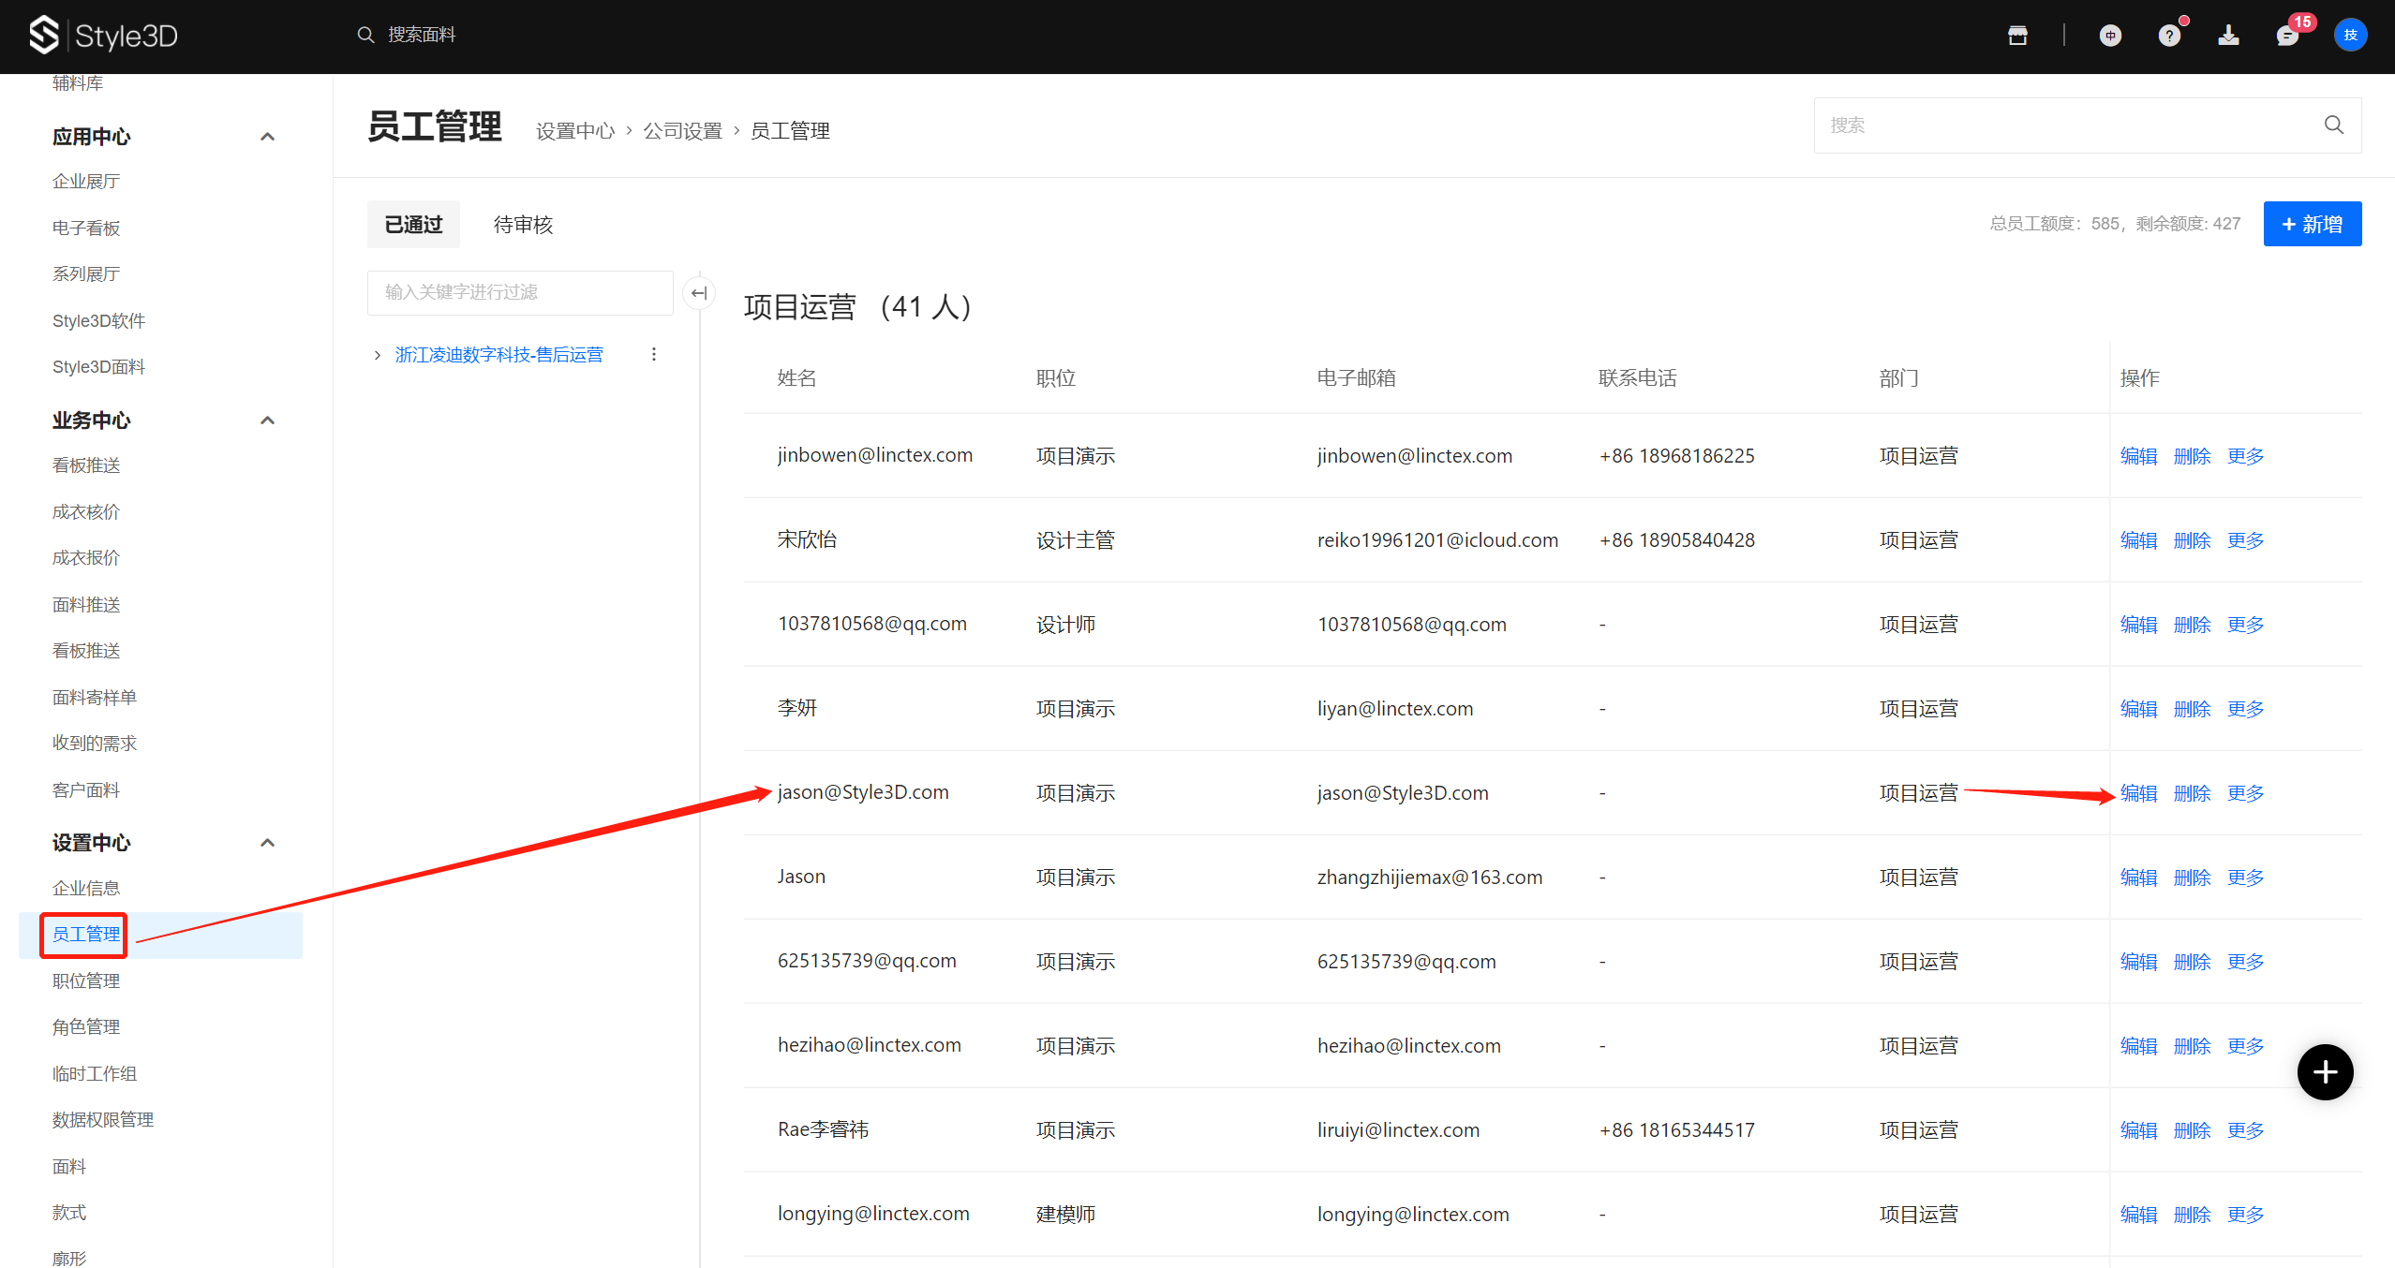Open the language switch icon
2395x1268 pixels.
click(2110, 36)
